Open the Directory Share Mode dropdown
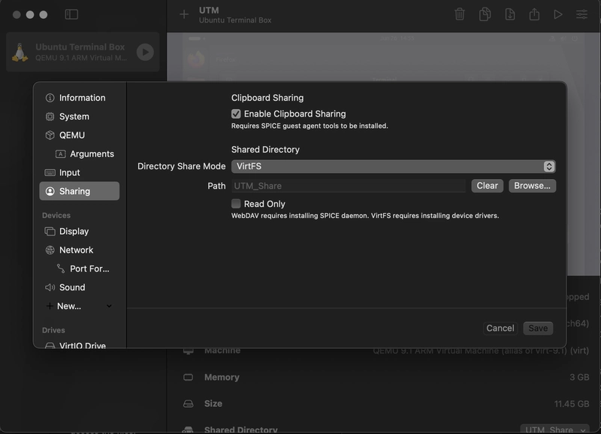Image resolution: width=601 pixels, height=434 pixels. [393, 166]
